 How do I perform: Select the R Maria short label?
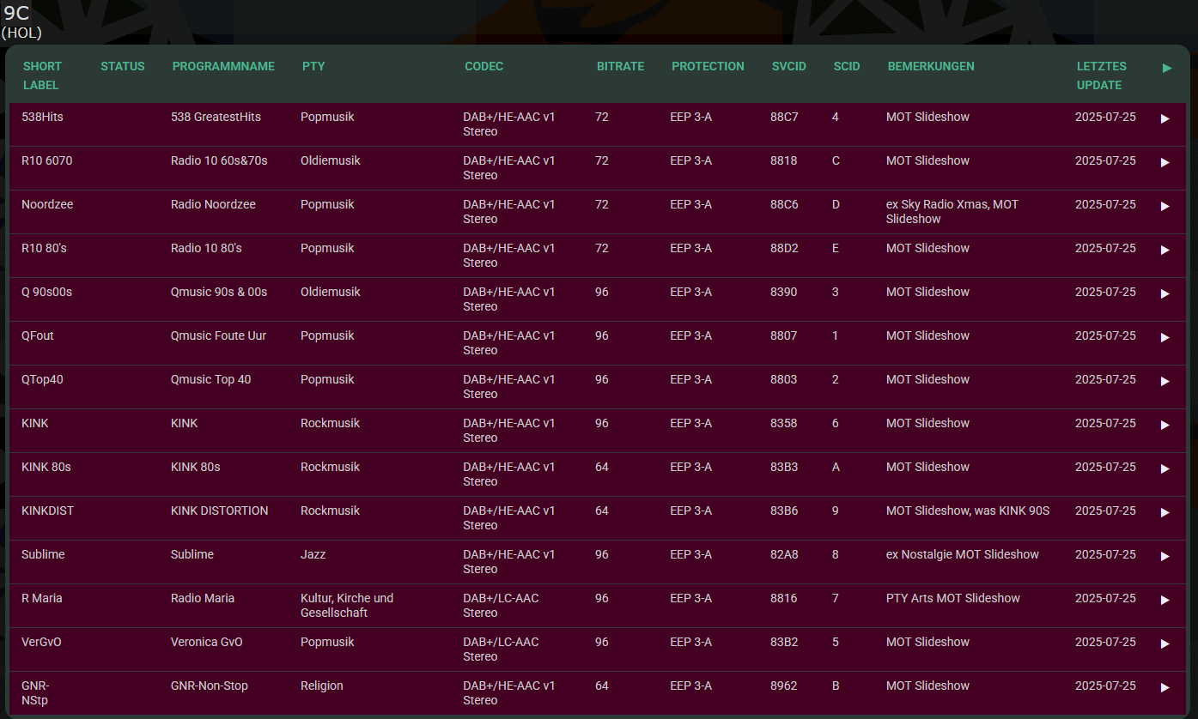coord(42,598)
